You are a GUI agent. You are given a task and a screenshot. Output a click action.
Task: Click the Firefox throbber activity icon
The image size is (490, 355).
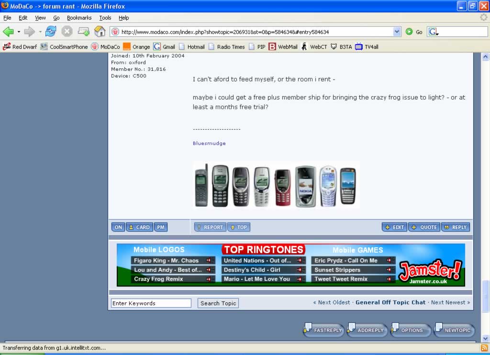tap(483, 18)
